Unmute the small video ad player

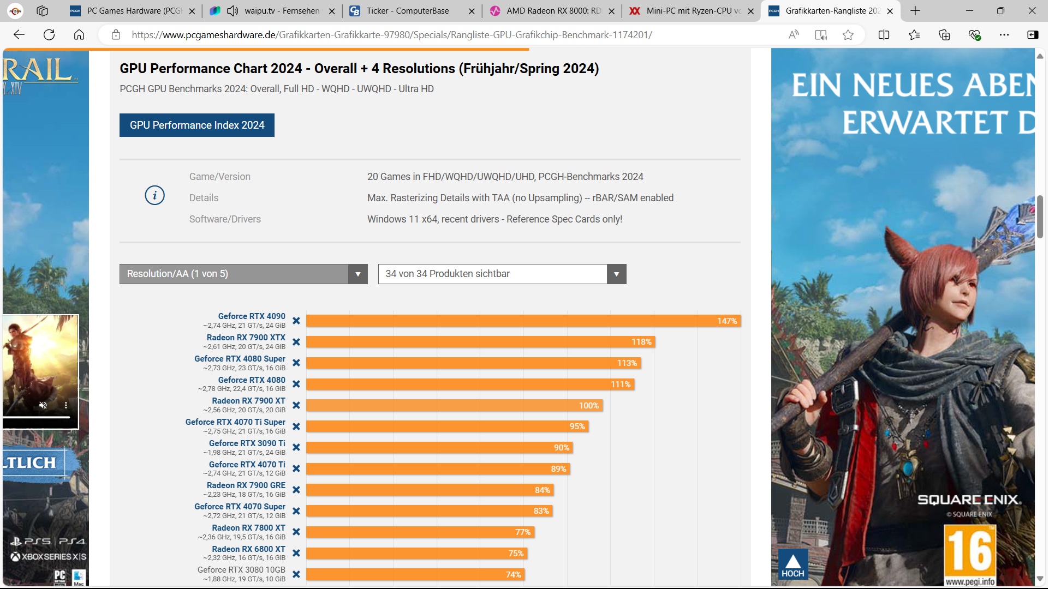(x=43, y=405)
